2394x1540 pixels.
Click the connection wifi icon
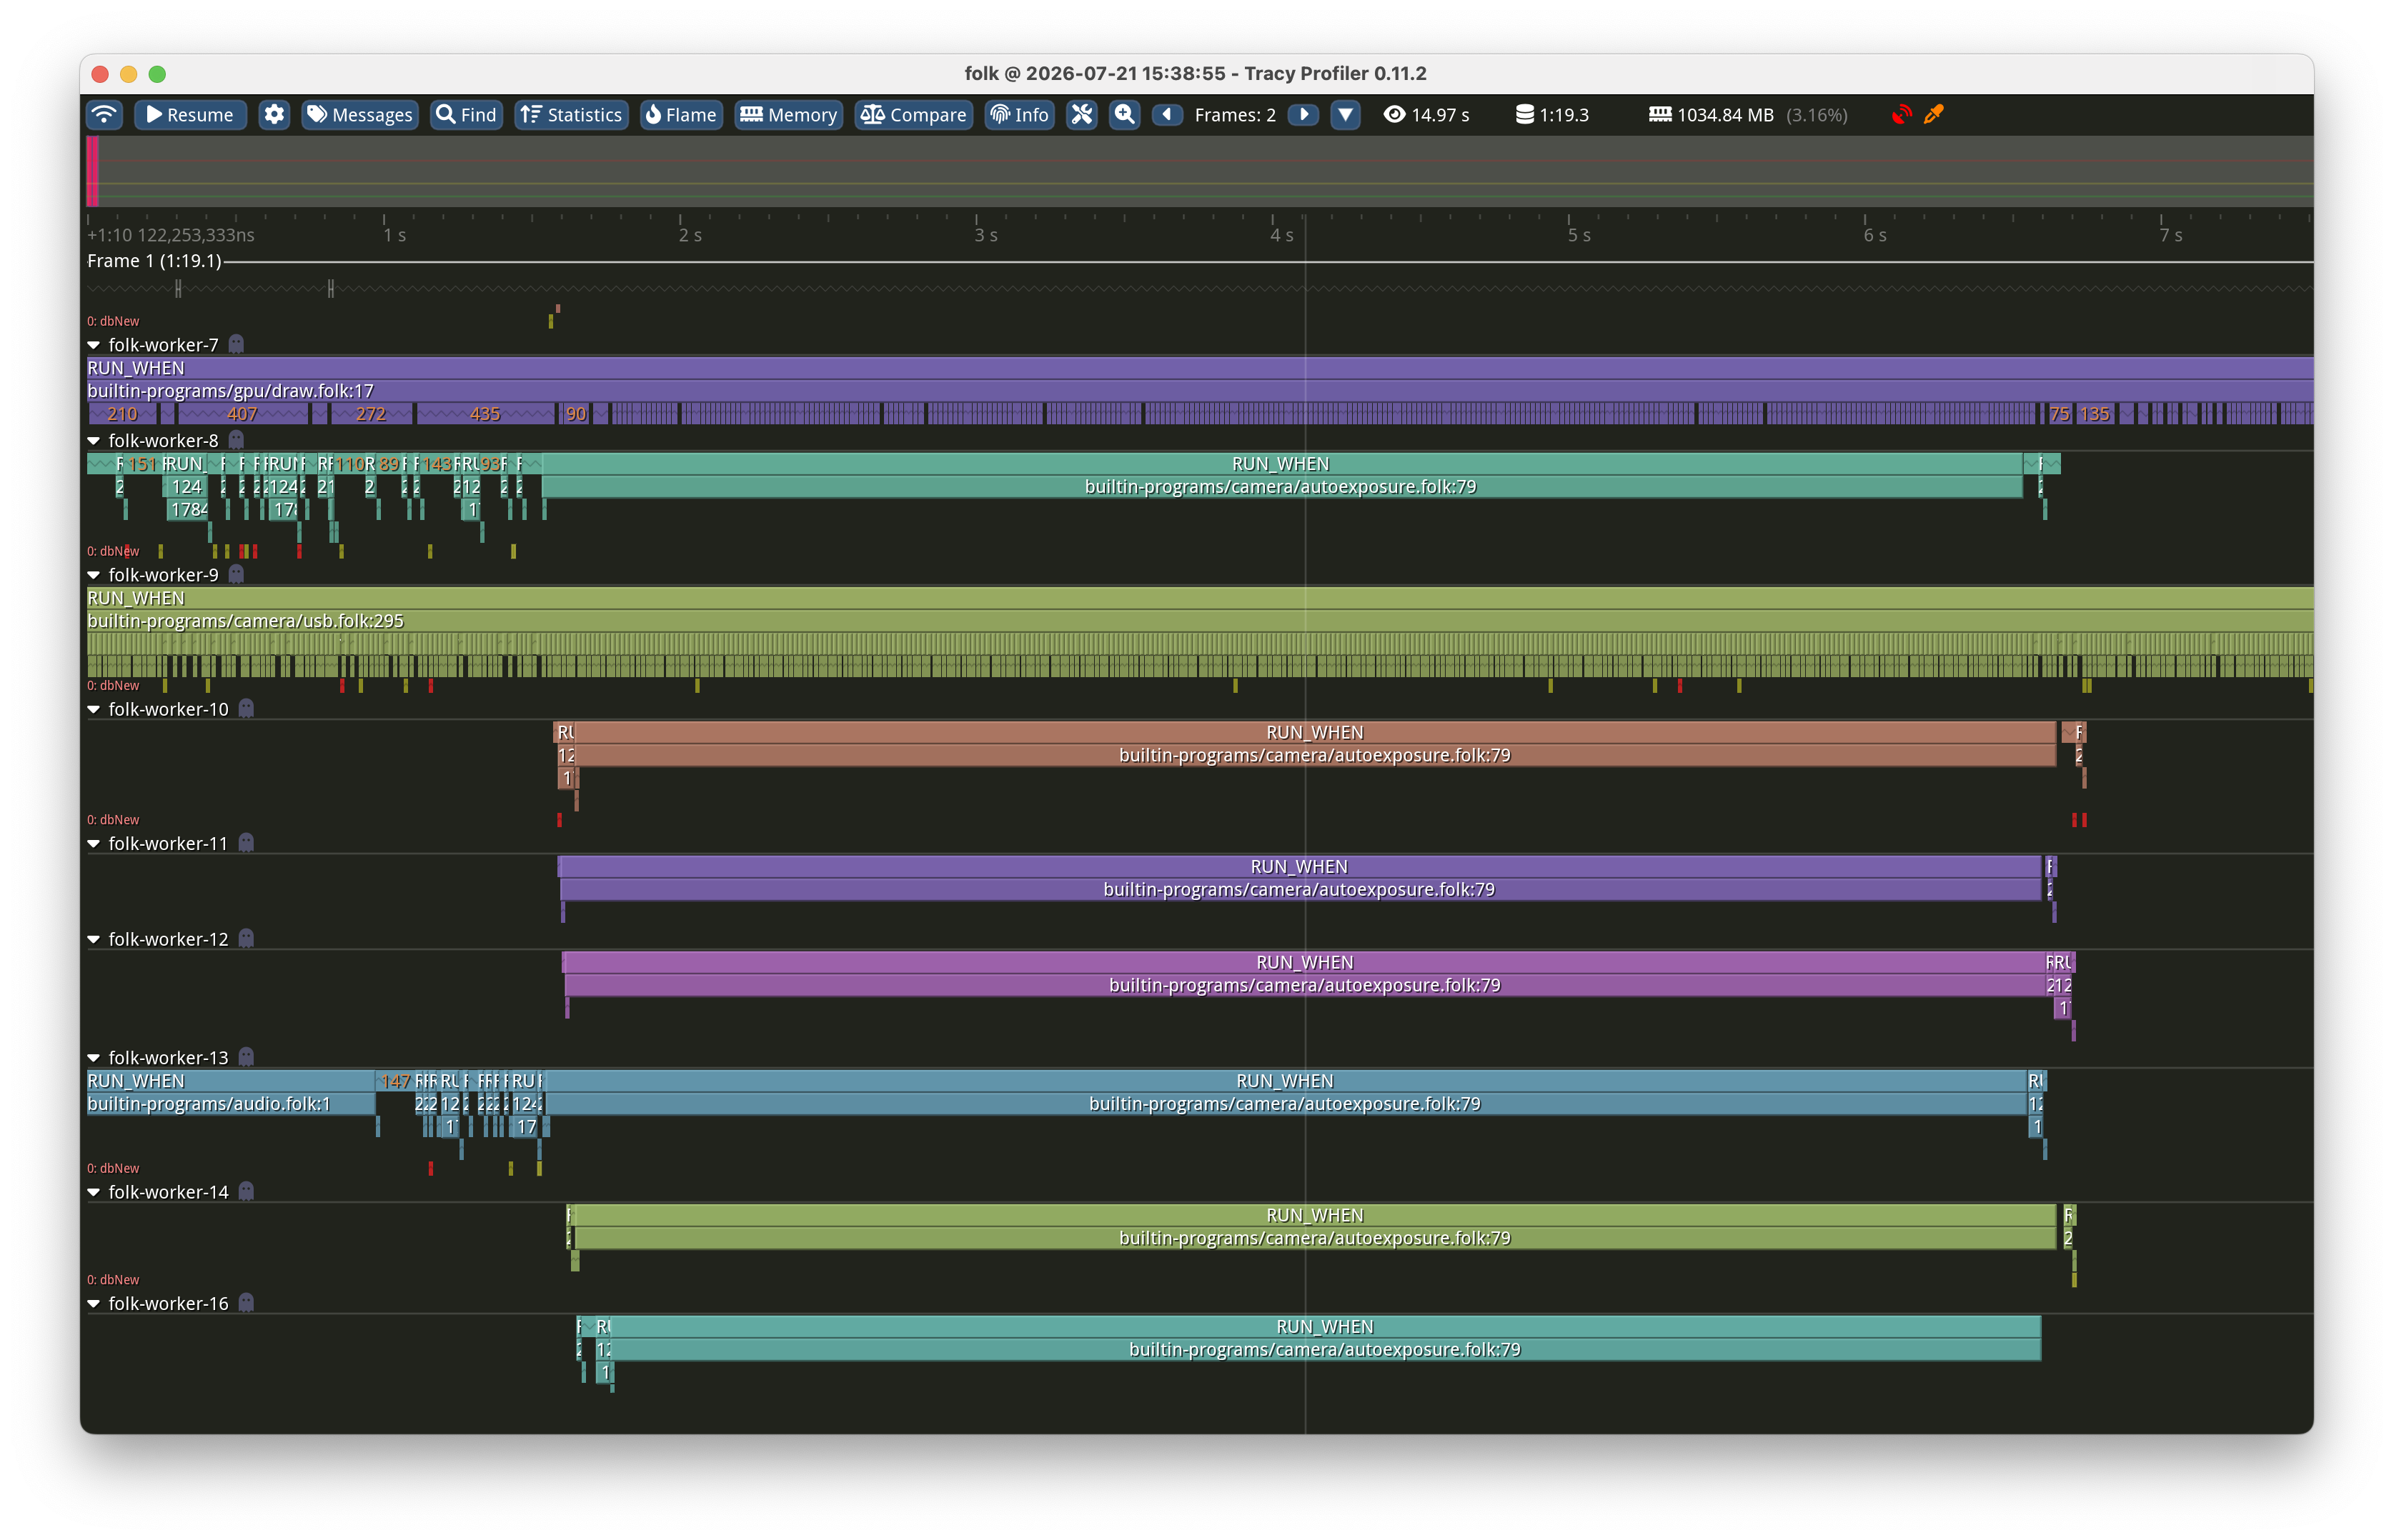coord(104,114)
